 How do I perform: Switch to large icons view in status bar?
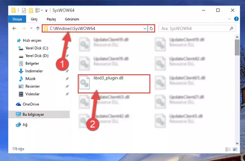pyautogui.click(x=235, y=149)
